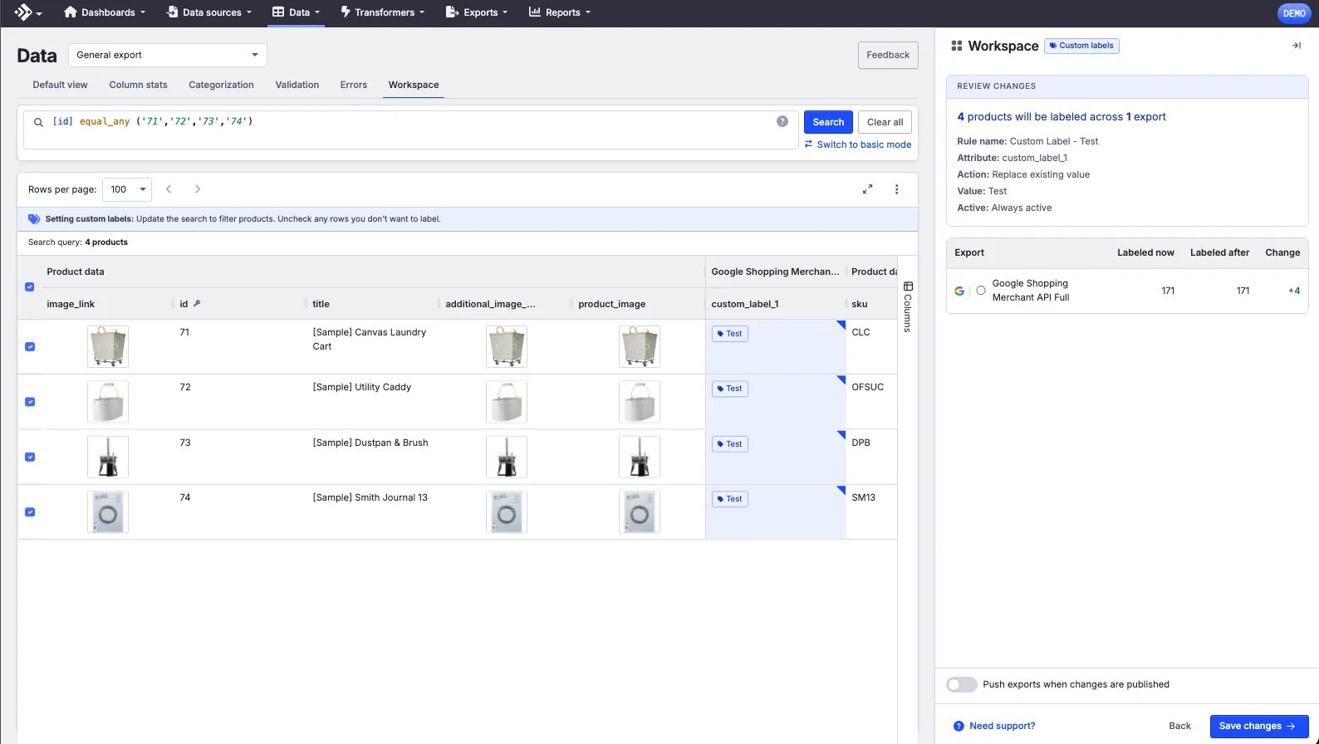The height and width of the screenshot is (744, 1319).
Task: Switch to the Categorization tab
Action: (222, 85)
